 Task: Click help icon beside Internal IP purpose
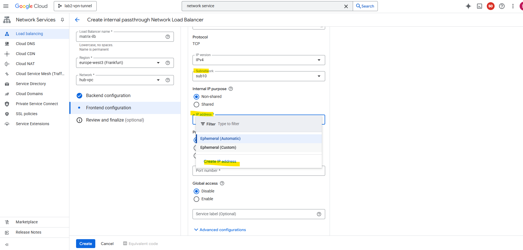tap(231, 89)
